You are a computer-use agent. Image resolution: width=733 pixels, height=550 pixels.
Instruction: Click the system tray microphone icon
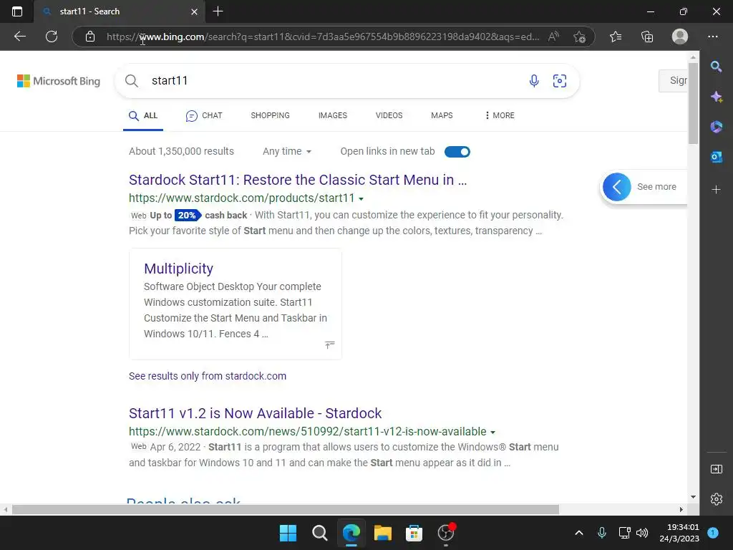pyautogui.click(x=601, y=533)
